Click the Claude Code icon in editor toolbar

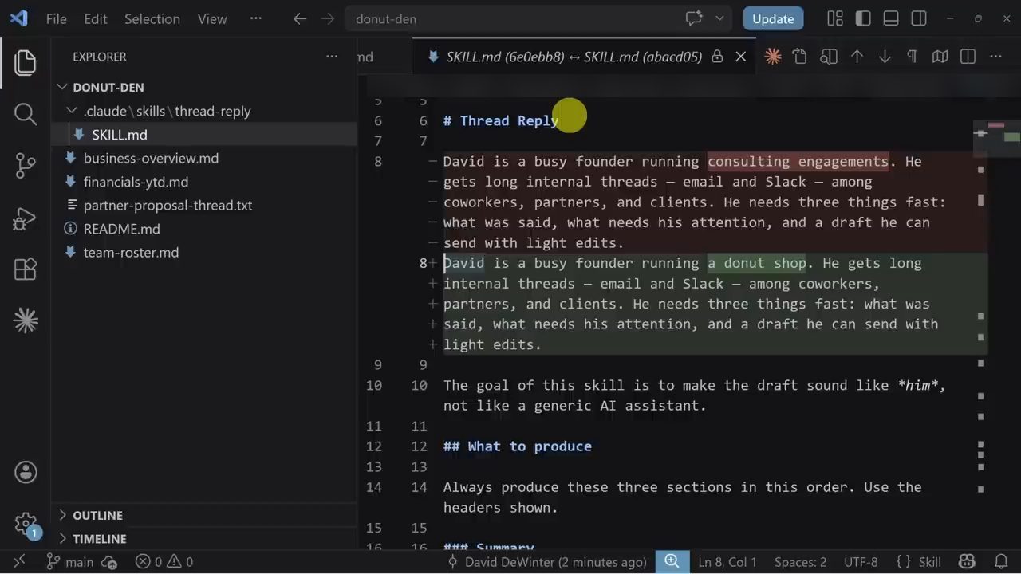772,57
